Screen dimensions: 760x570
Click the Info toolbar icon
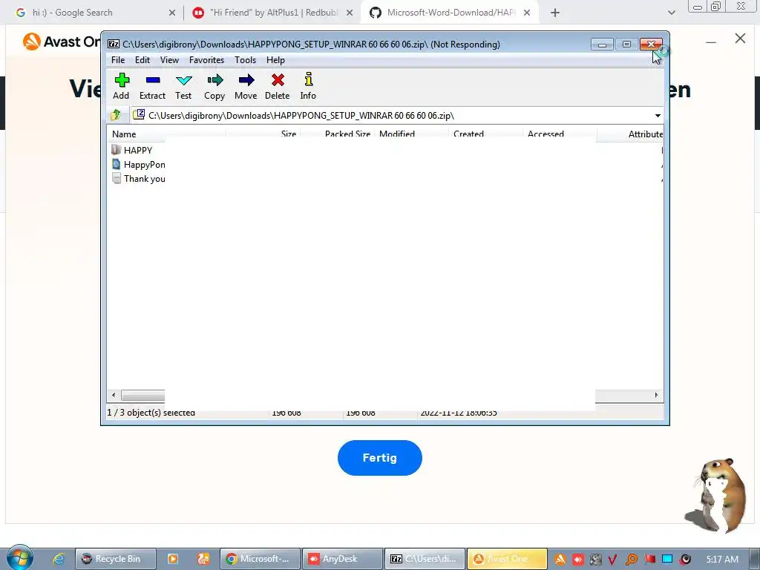[308, 79]
